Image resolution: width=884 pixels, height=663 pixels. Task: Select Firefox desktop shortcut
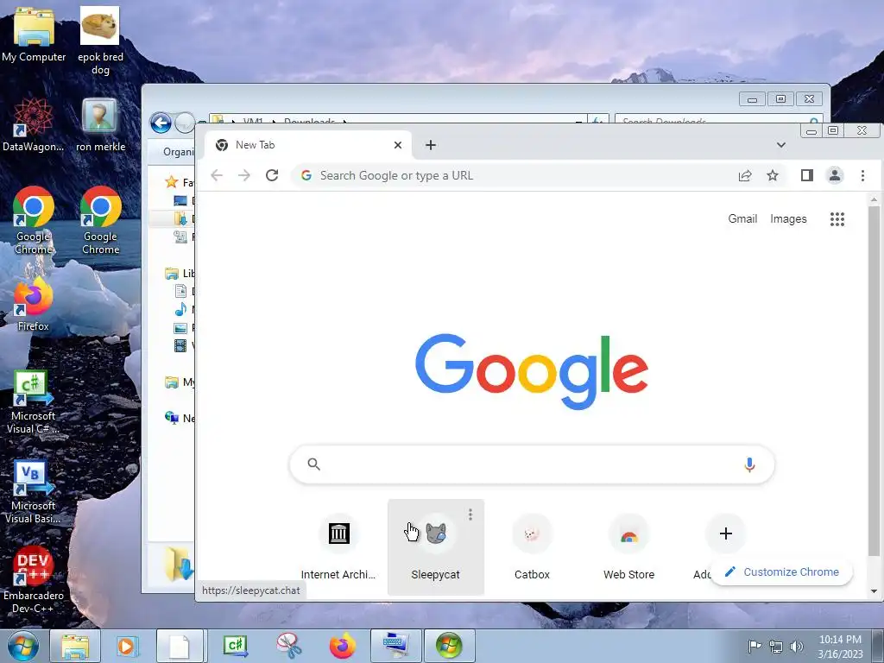click(x=34, y=305)
